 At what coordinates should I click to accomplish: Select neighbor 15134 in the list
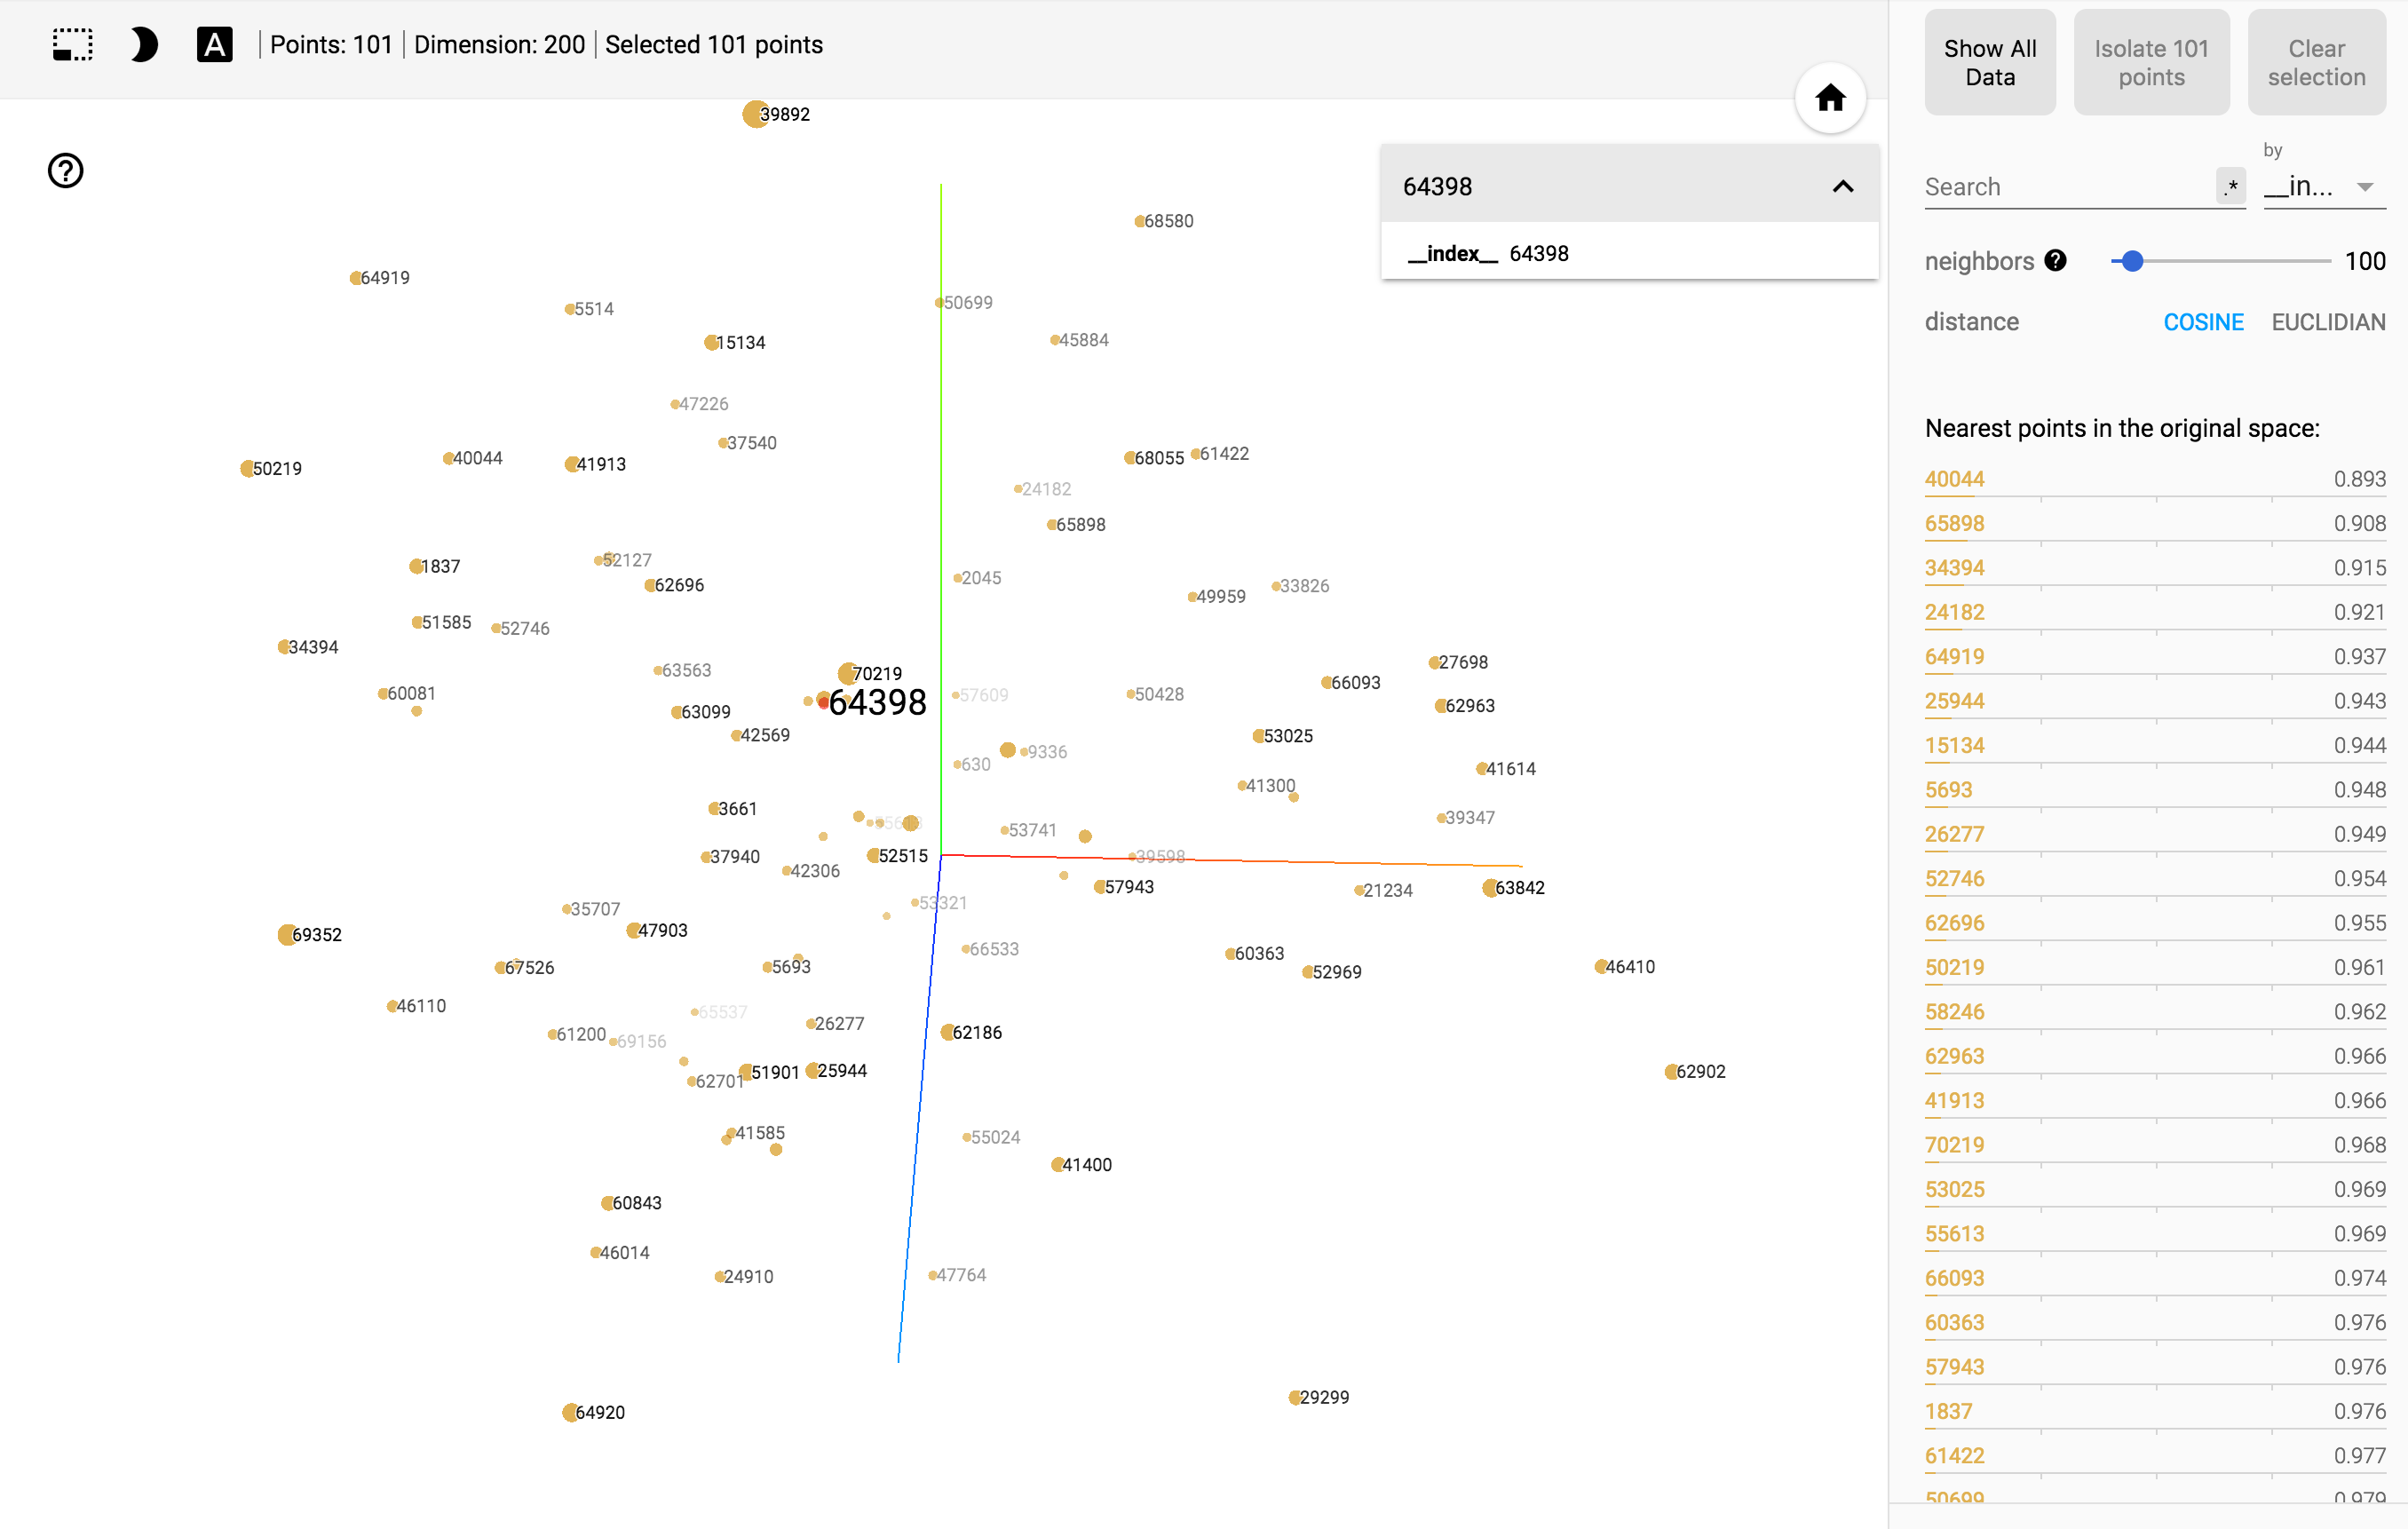2155,745
